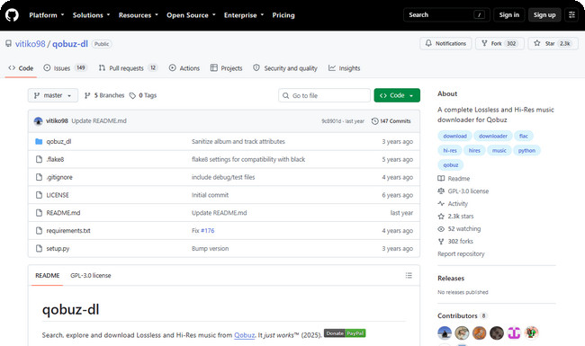The height and width of the screenshot is (346, 585).
Task: Click vitiko98 avatar in commit row
Action: [38, 121]
